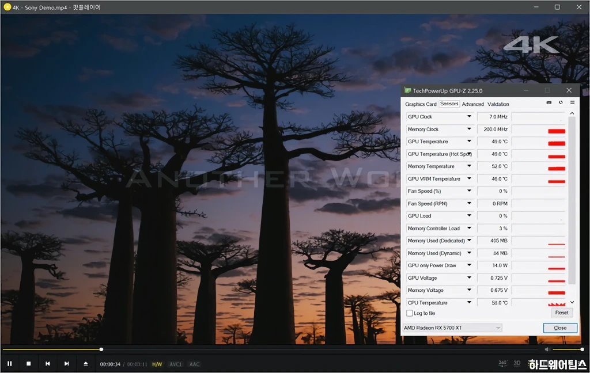Click the AVC1 video codec indicator
The width and height of the screenshot is (590, 373).
point(175,364)
